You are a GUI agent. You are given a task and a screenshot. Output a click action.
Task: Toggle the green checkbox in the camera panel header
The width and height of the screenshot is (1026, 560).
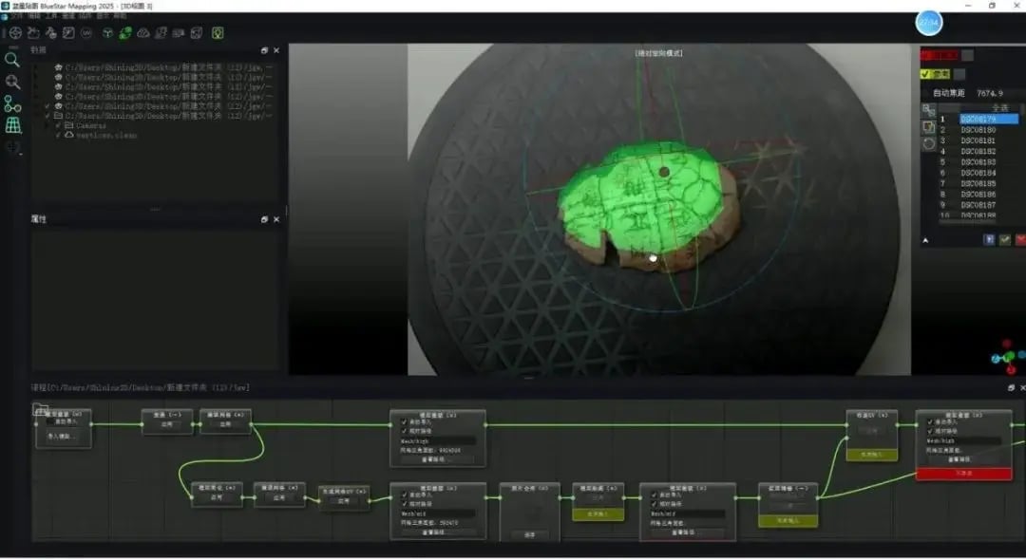(925, 73)
